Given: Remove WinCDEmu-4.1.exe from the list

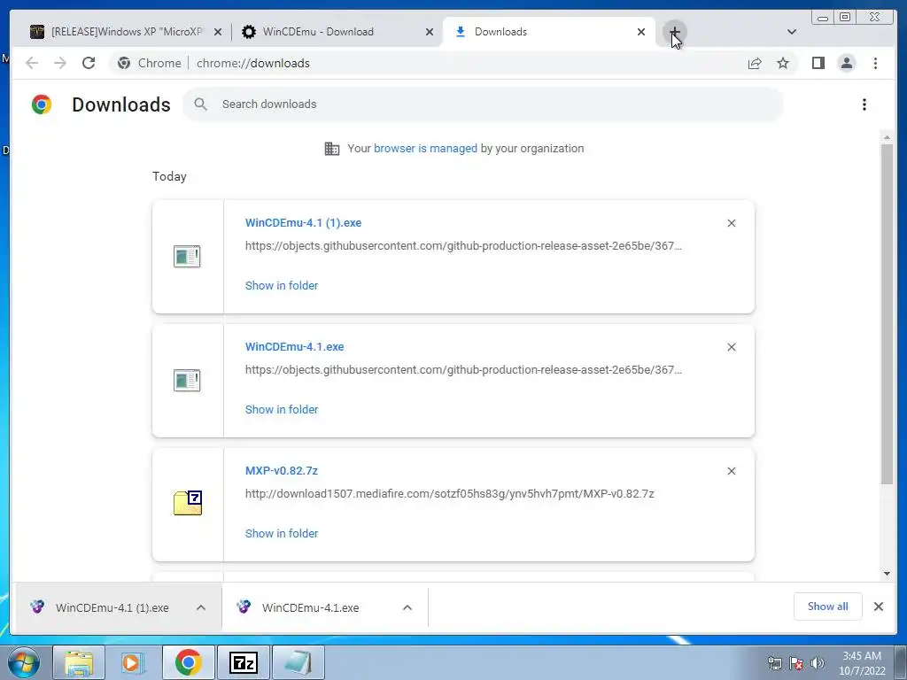Looking at the screenshot, I should click(x=731, y=347).
